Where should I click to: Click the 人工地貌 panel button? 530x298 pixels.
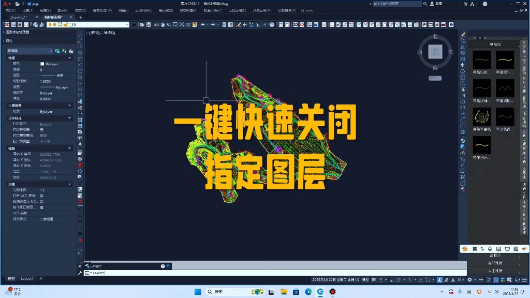click(494, 271)
